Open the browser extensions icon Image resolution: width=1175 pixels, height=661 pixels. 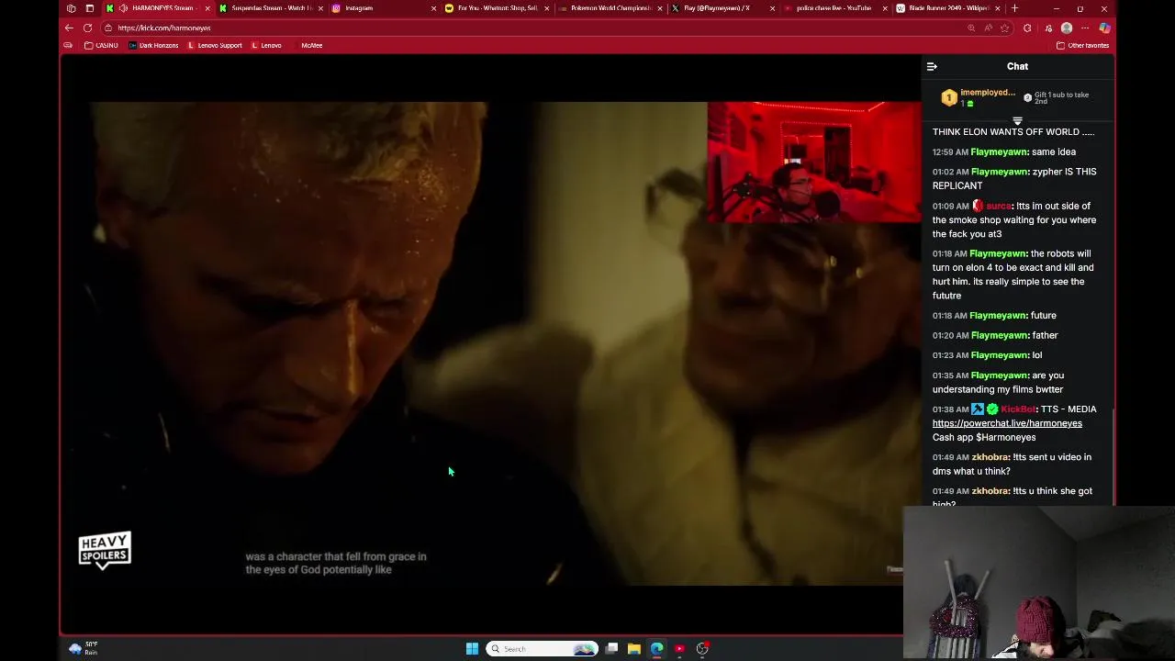pos(1027,28)
